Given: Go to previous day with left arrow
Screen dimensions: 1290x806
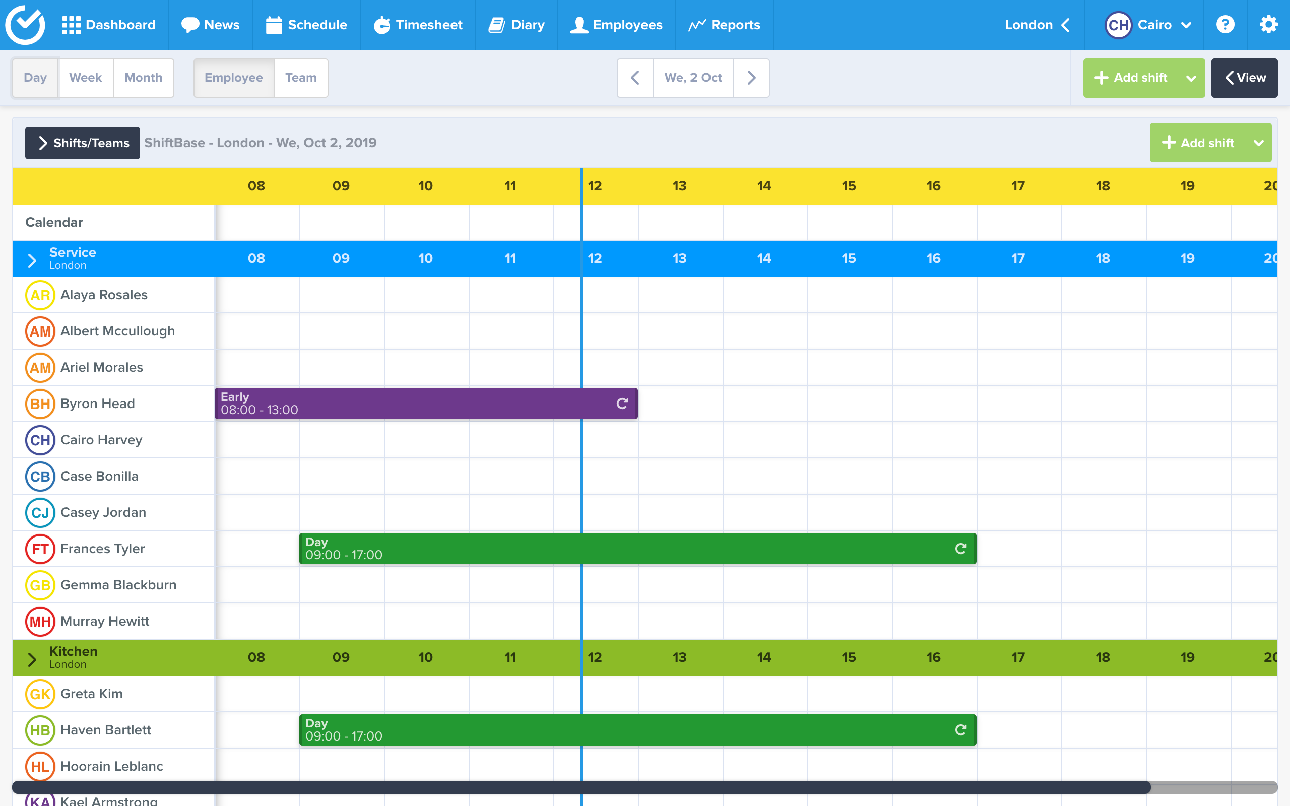Looking at the screenshot, I should (635, 78).
